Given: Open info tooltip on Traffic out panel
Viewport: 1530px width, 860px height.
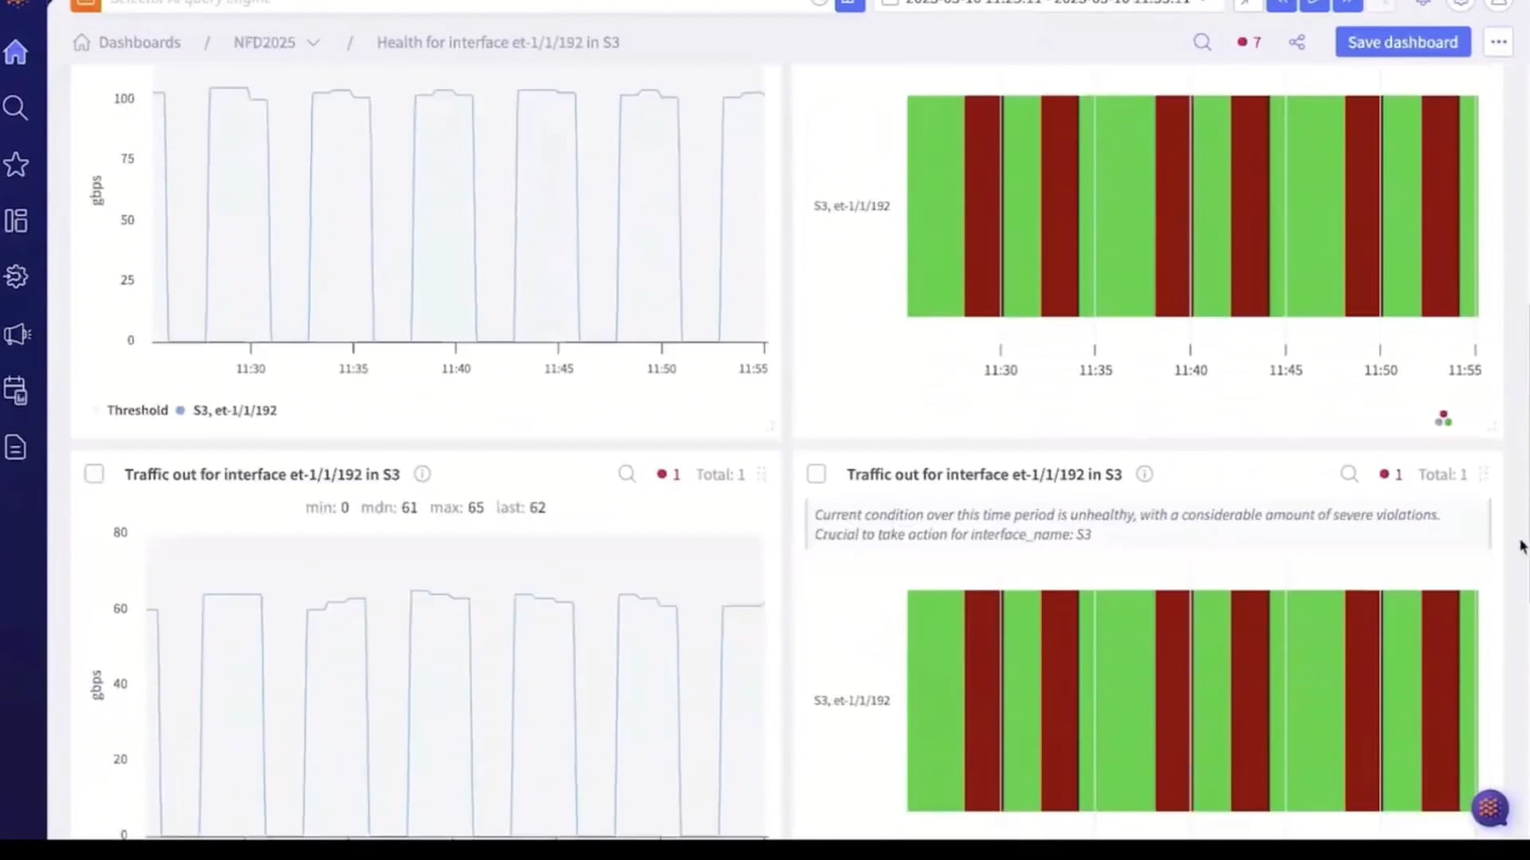Looking at the screenshot, I should coord(422,474).
